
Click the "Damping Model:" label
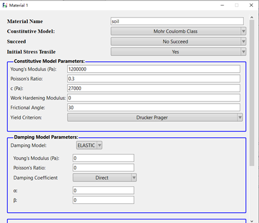click(x=28, y=145)
